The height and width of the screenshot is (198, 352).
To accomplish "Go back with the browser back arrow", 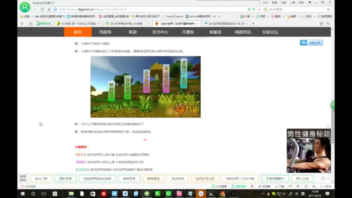I will click(36, 9).
